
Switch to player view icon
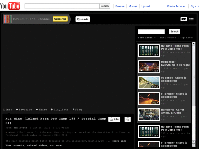coord(184,19)
